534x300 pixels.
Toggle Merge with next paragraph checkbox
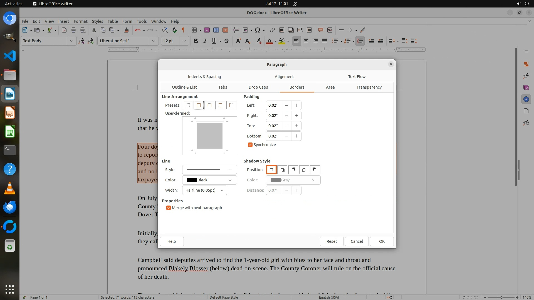coord(169,208)
